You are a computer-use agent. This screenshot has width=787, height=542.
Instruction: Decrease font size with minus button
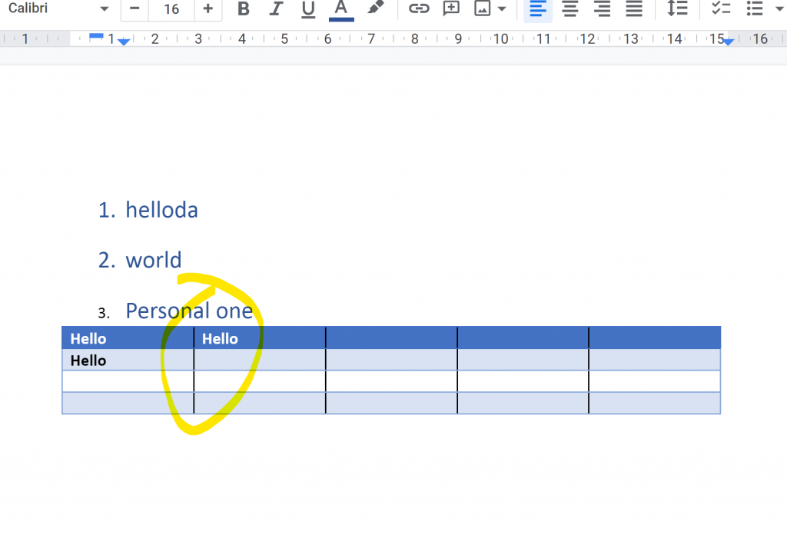134,9
